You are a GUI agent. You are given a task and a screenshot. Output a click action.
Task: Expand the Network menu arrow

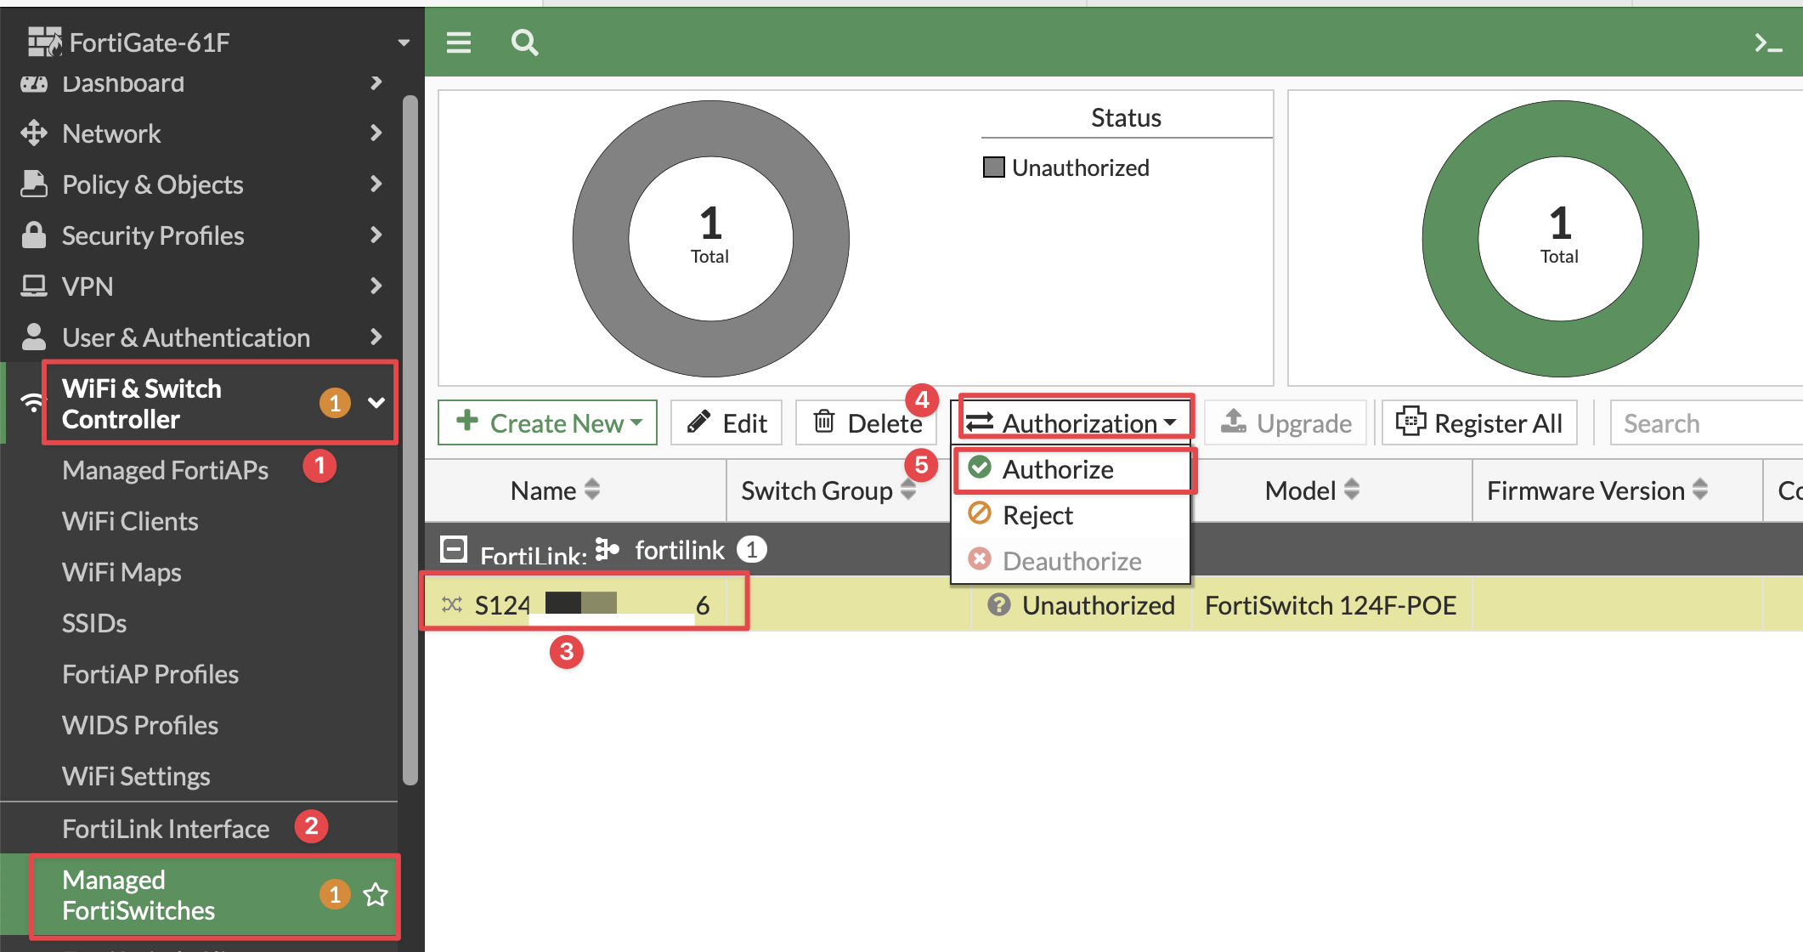pos(376,133)
